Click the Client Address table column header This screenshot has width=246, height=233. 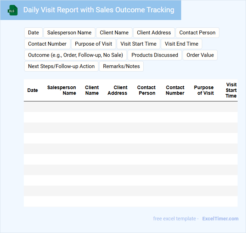117,90
